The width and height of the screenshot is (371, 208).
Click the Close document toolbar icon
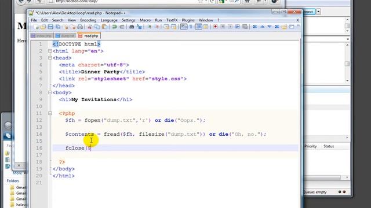click(66, 27)
